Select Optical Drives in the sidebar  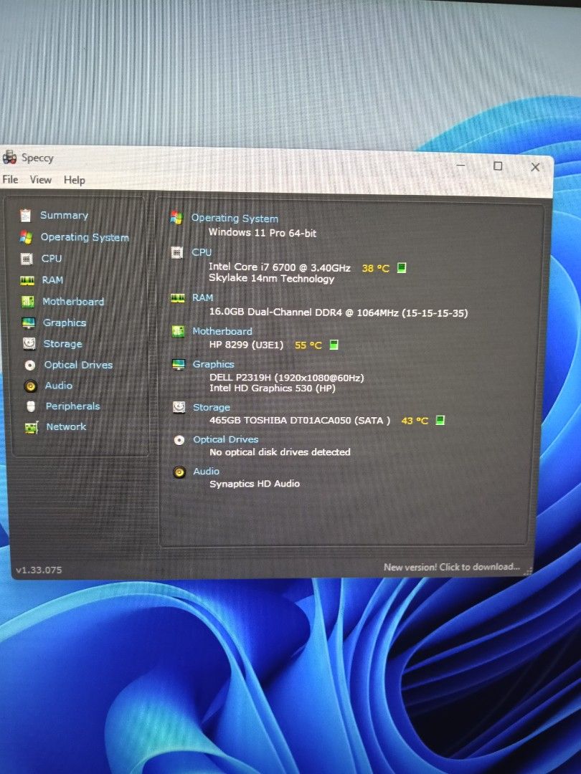[x=78, y=365]
